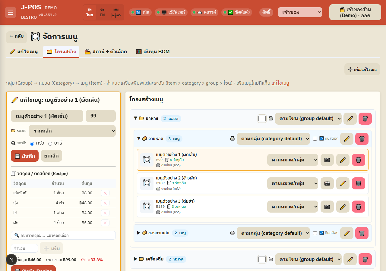Remove กุ้ง ingredient from recipe
Screen dimensions: 386x271
(105, 203)
